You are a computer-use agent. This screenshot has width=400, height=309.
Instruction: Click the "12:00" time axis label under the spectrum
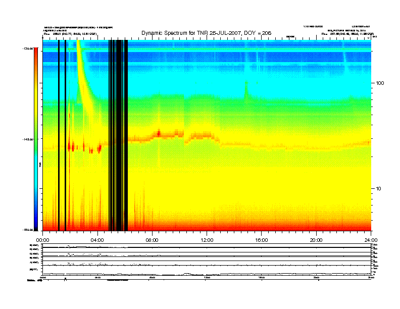click(x=207, y=240)
